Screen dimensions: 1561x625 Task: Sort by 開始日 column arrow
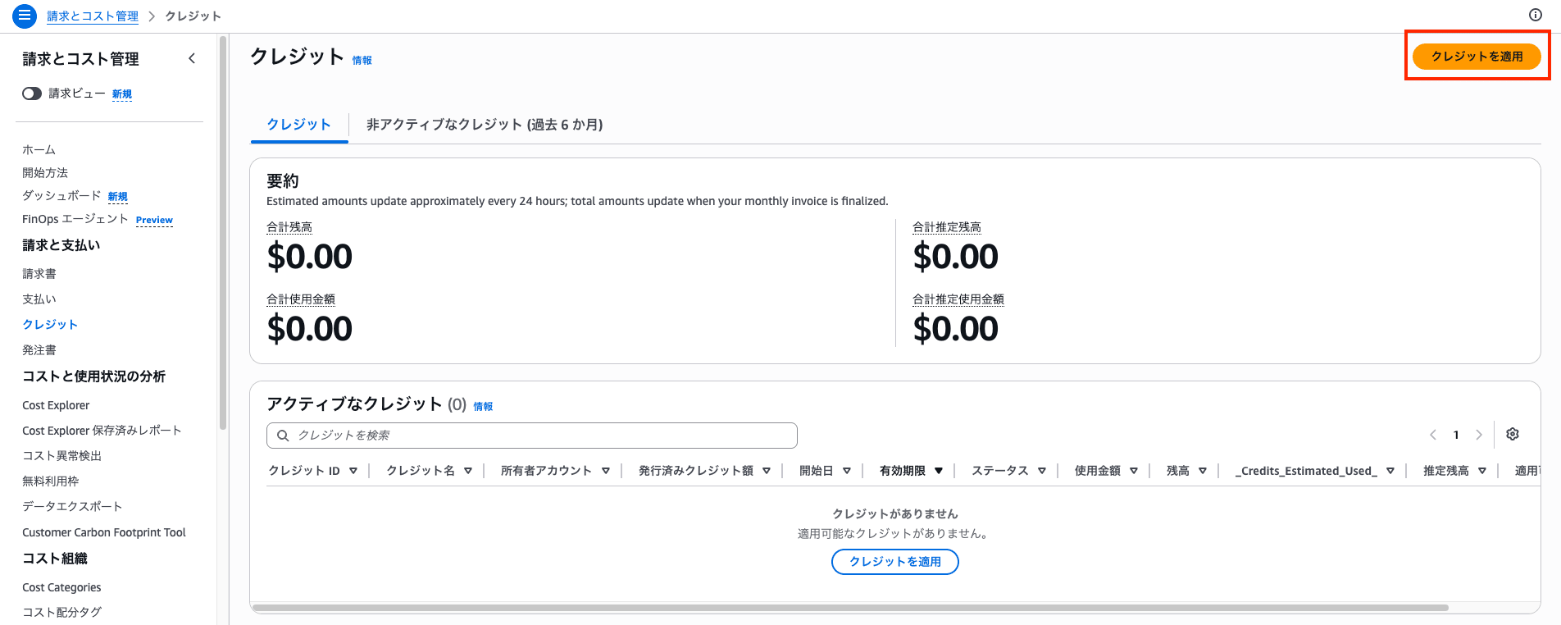click(847, 471)
